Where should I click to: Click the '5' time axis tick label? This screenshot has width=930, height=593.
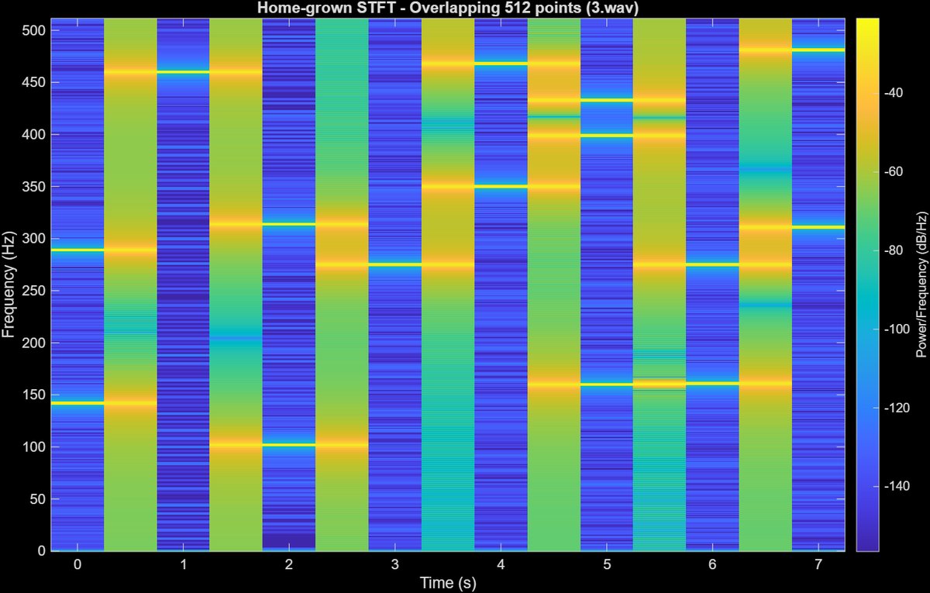point(607,564)
